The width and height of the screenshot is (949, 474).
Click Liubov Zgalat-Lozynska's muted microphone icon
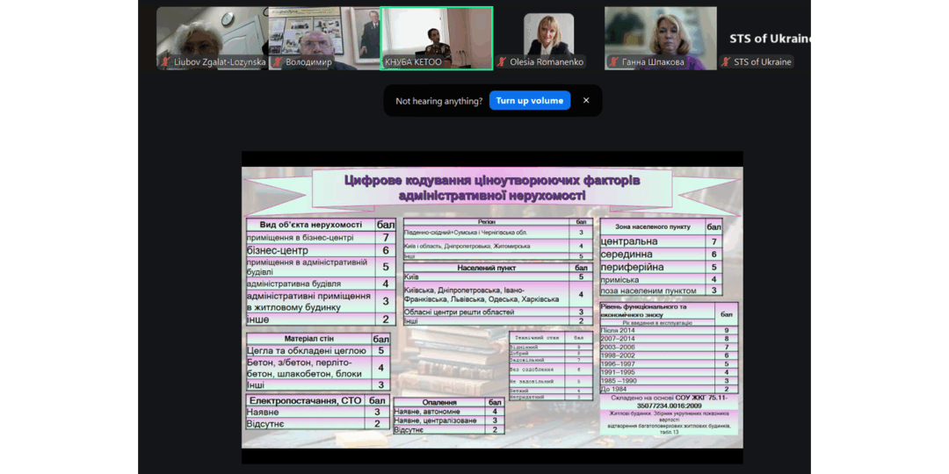(165, 62)
